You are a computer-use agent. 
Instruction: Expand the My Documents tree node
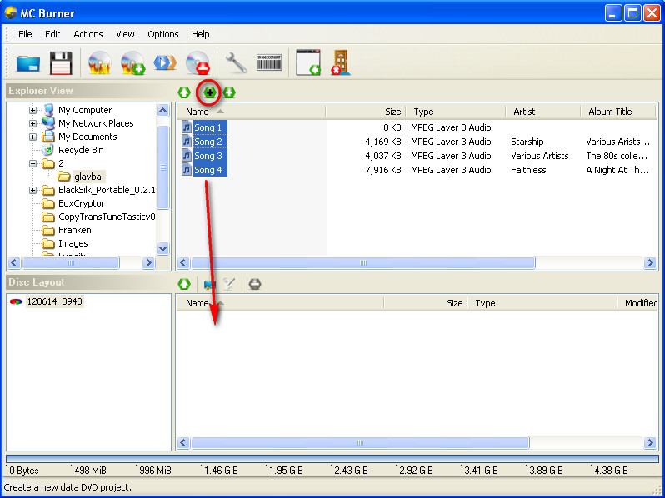point(33,137)
